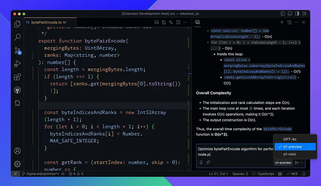The image size is (321, 186).
Task: Open the GitHub view in activity bar
Action: tap(17, 90)
